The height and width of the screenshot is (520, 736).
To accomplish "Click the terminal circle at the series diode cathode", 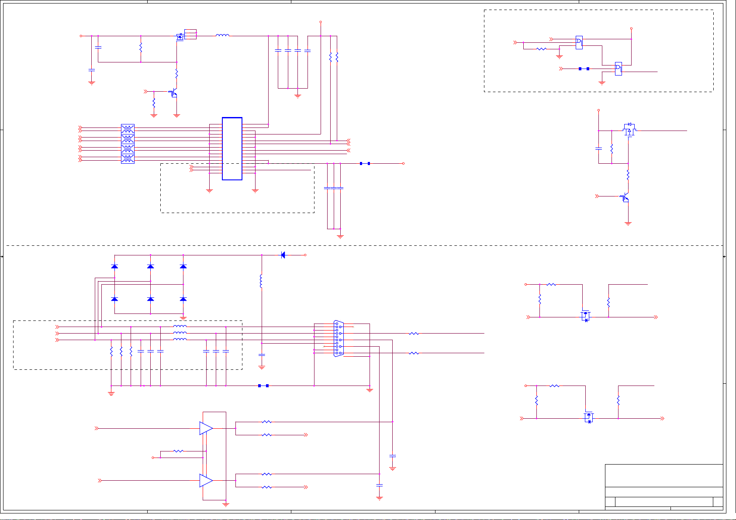I will (x=305, y=255).
